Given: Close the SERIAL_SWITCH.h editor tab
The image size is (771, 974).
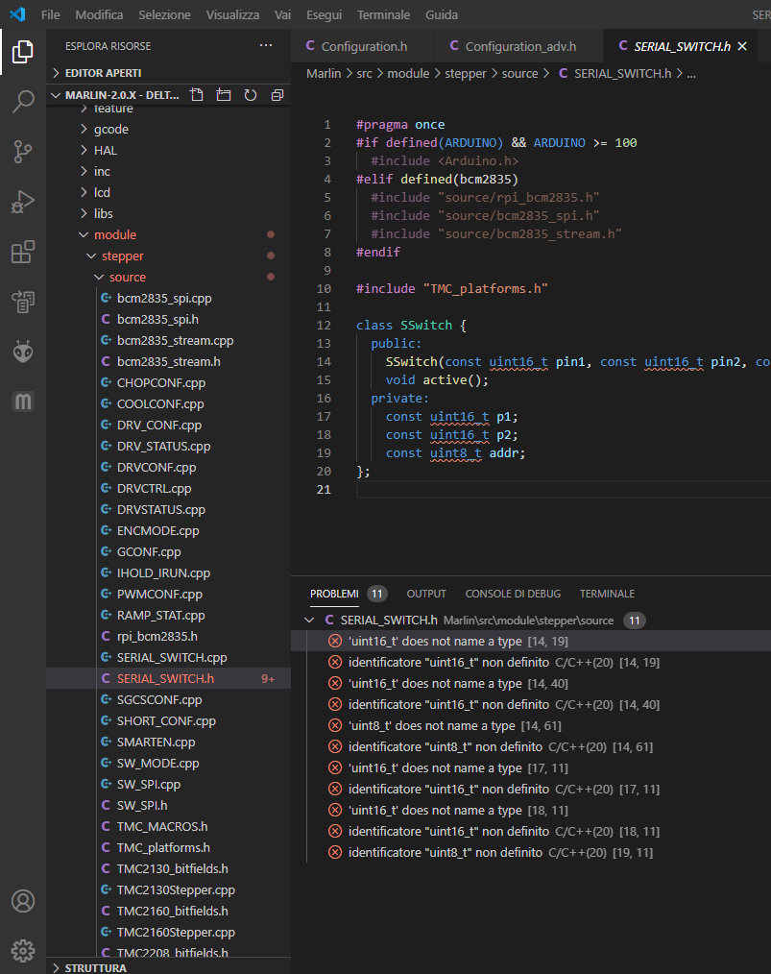Looking at the screenshot, I should click(x=741, y=46).
